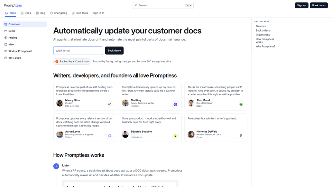Click the Meet calendar icon
Image resolution: width=332 pixels, height=187 pixels.
click(x=6, y=44)
